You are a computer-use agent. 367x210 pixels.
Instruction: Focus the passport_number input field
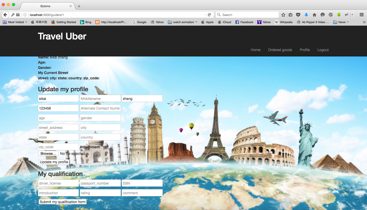(x=100, y=183)
